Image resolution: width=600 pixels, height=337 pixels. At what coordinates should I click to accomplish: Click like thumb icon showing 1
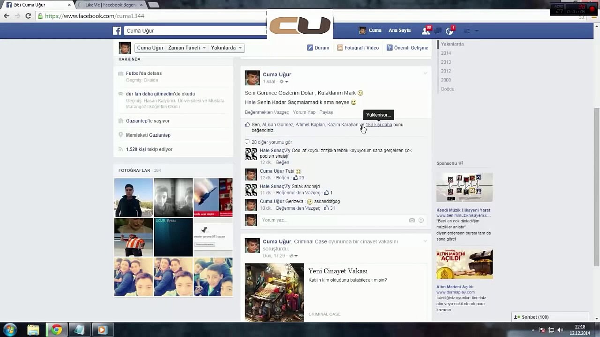click(x=326, y=192)
